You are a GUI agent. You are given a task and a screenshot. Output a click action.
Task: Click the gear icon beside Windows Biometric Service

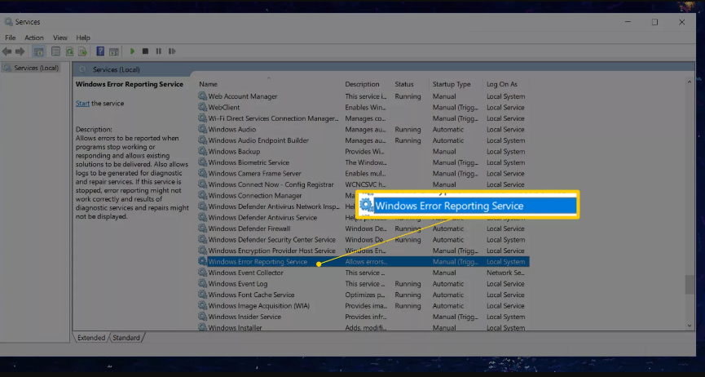click(x=202, y=162)
